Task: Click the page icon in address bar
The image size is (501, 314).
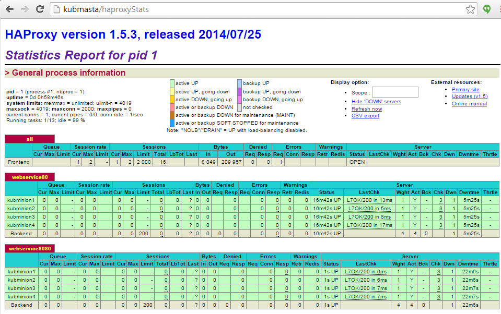Action: 57,9
